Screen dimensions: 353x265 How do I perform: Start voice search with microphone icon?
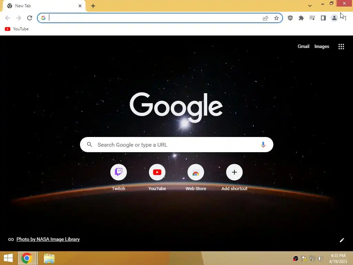coord(263,145)
